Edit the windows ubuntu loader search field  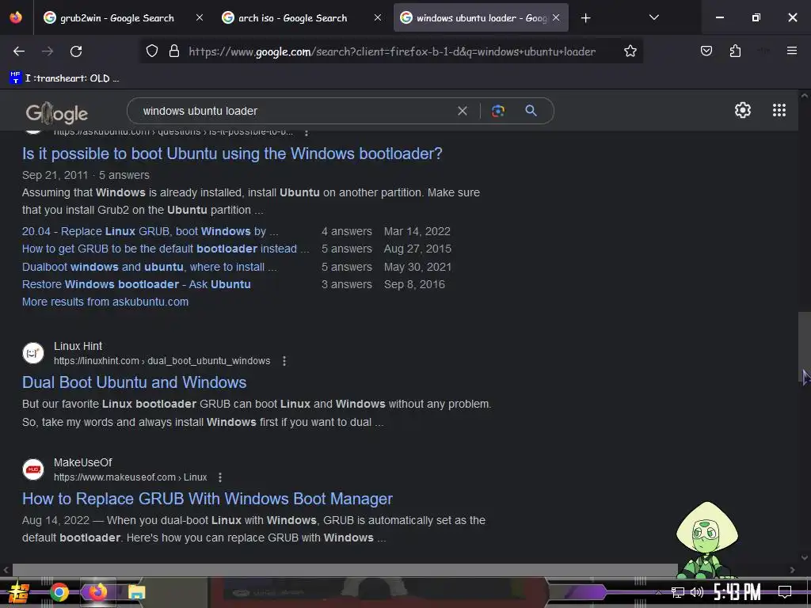295,111
